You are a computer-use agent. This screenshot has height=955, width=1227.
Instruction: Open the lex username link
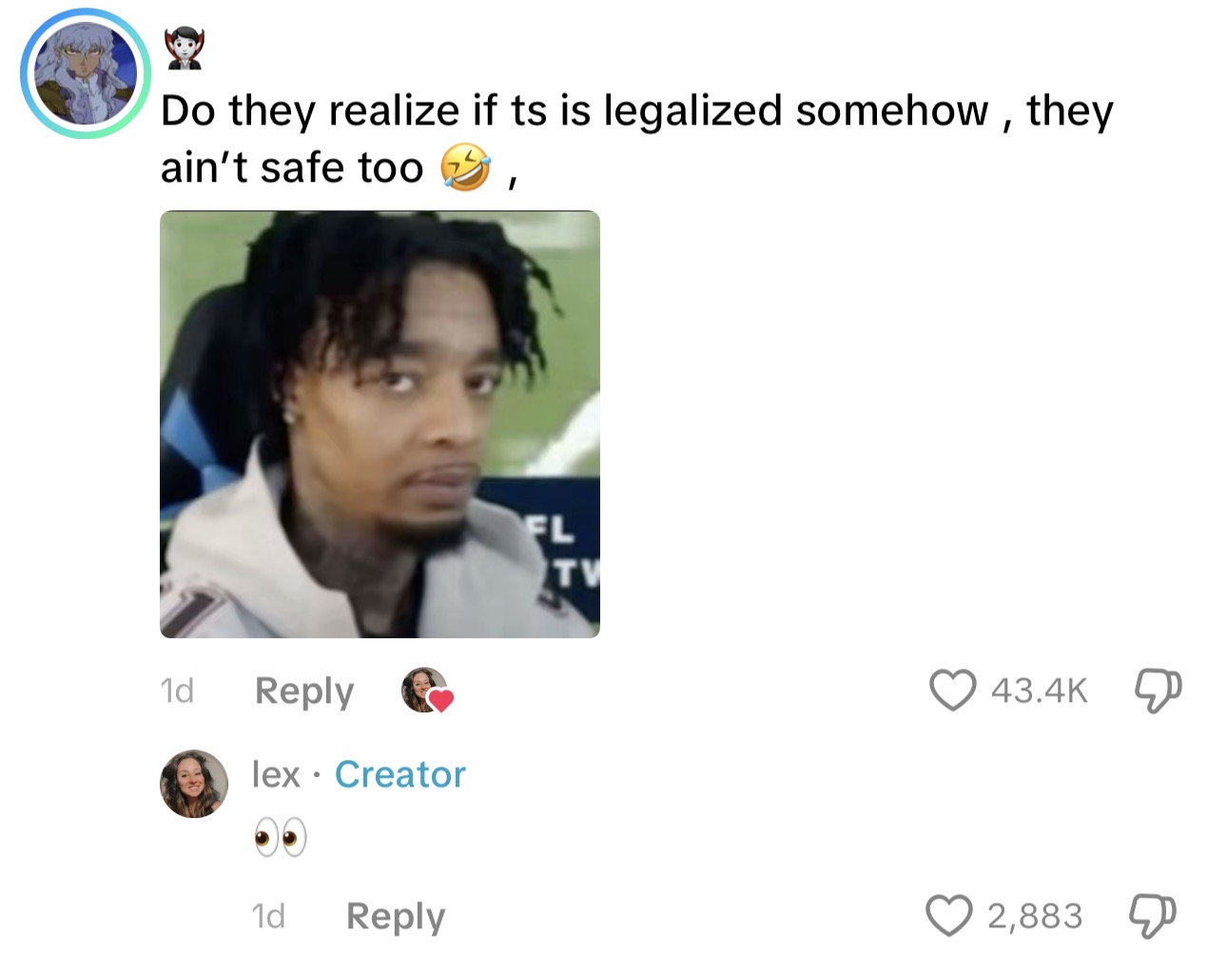(277, 774)
